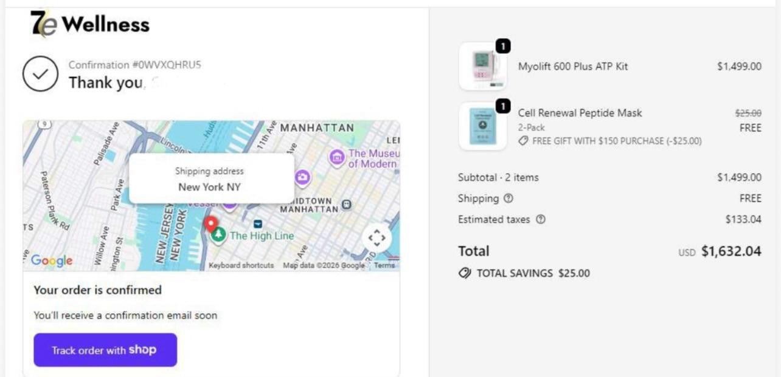Click the order confirmed checkmark circle icon
The width and height of the screenshot is (781, 377).
pyautogui.click(x=40, y=74)
